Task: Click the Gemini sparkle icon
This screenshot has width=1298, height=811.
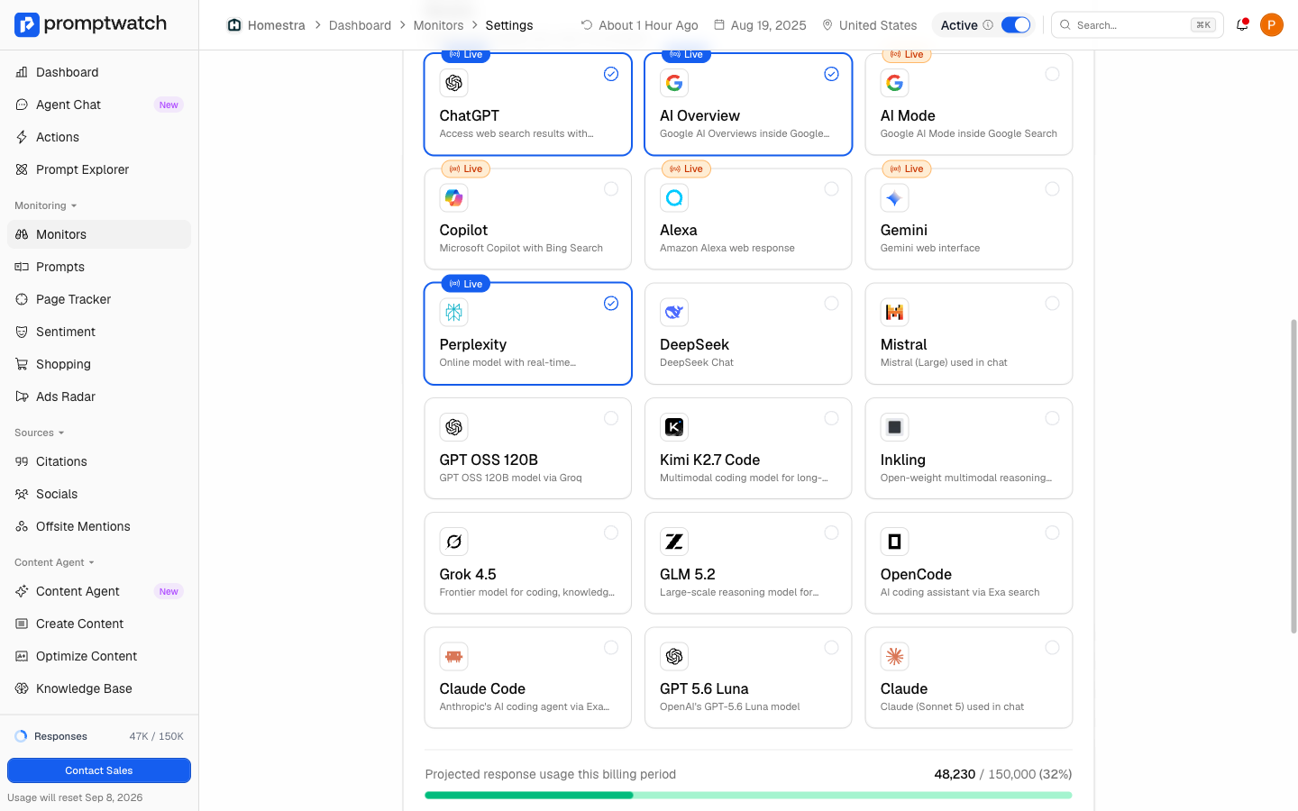Action: 894,197
